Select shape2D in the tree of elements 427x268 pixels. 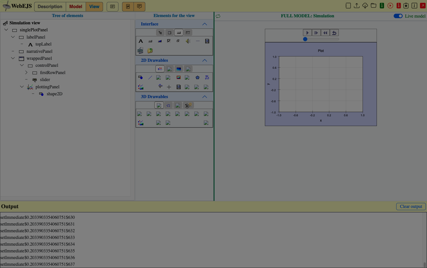coord(55,94)
